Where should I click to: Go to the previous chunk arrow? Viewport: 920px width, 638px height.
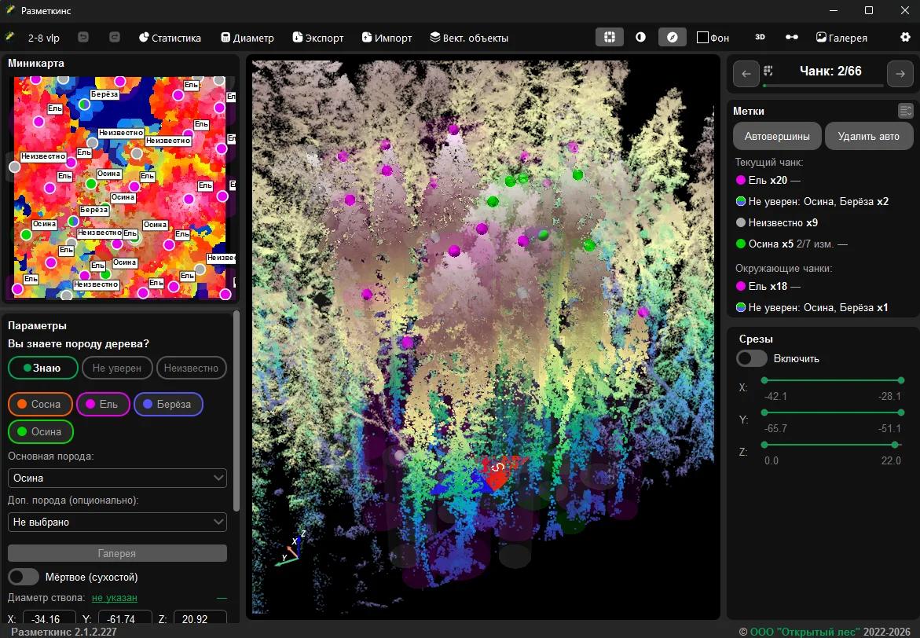coord(746,73)
